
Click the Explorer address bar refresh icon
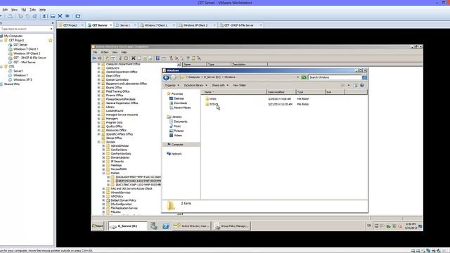coord(304,77)
